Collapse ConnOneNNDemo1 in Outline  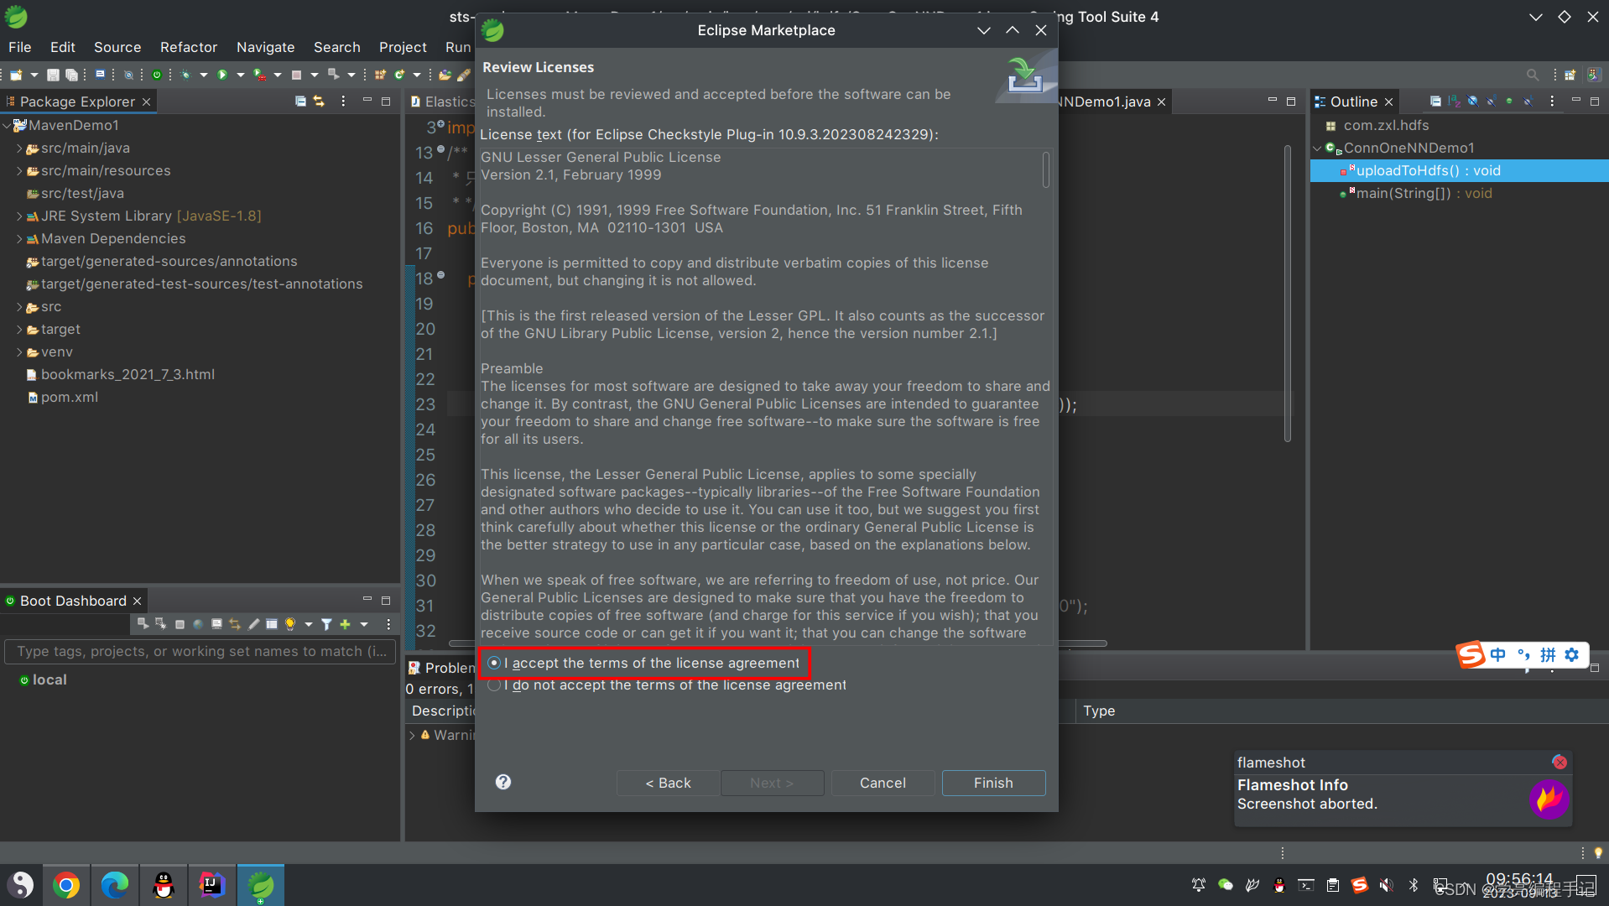(x=1317, y=148)
